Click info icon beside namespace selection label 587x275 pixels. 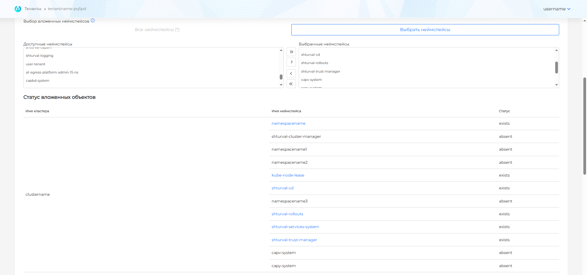tap(93, 21)
